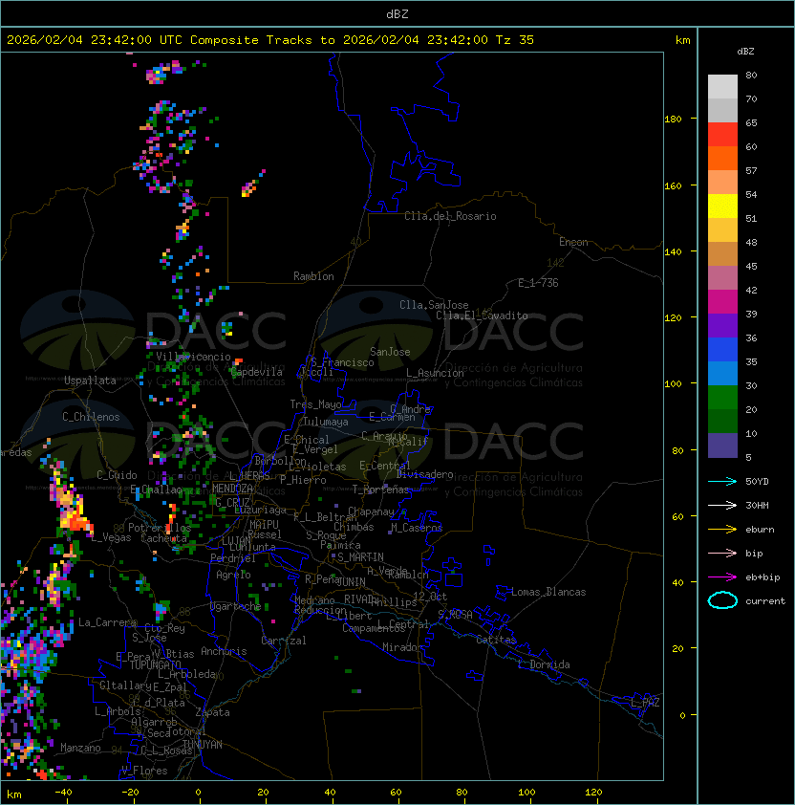Click the V_Flores label
The image size is (795, 805).
144,771
